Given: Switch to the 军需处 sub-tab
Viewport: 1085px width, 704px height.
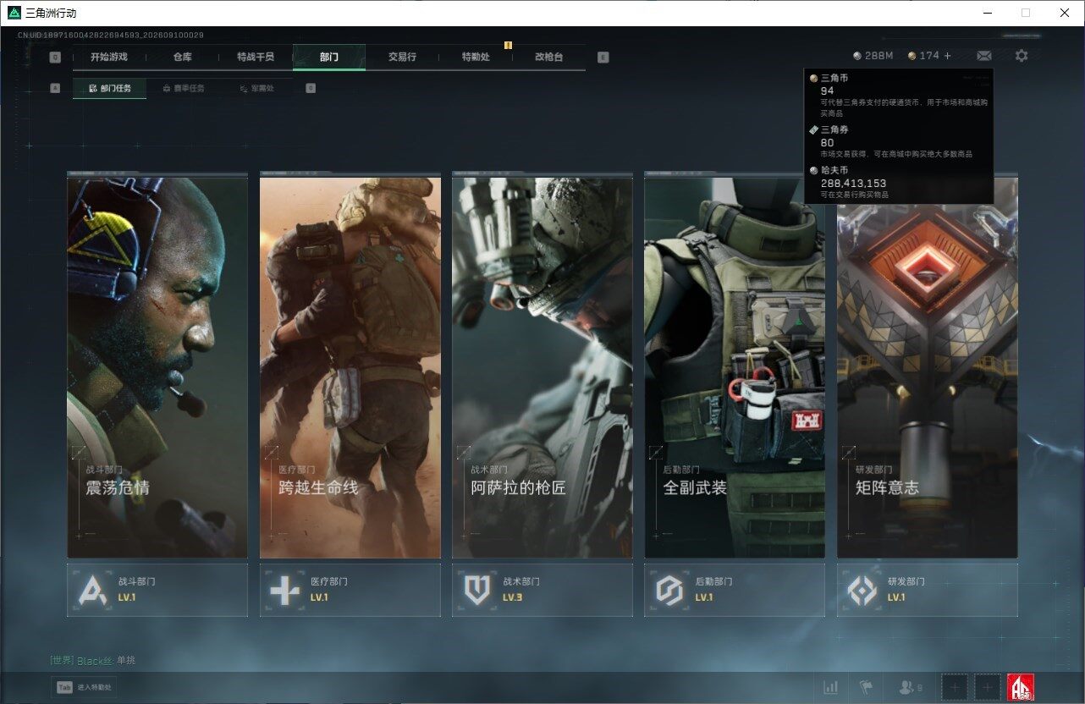Looking at the screenshot, I should 256,88.
